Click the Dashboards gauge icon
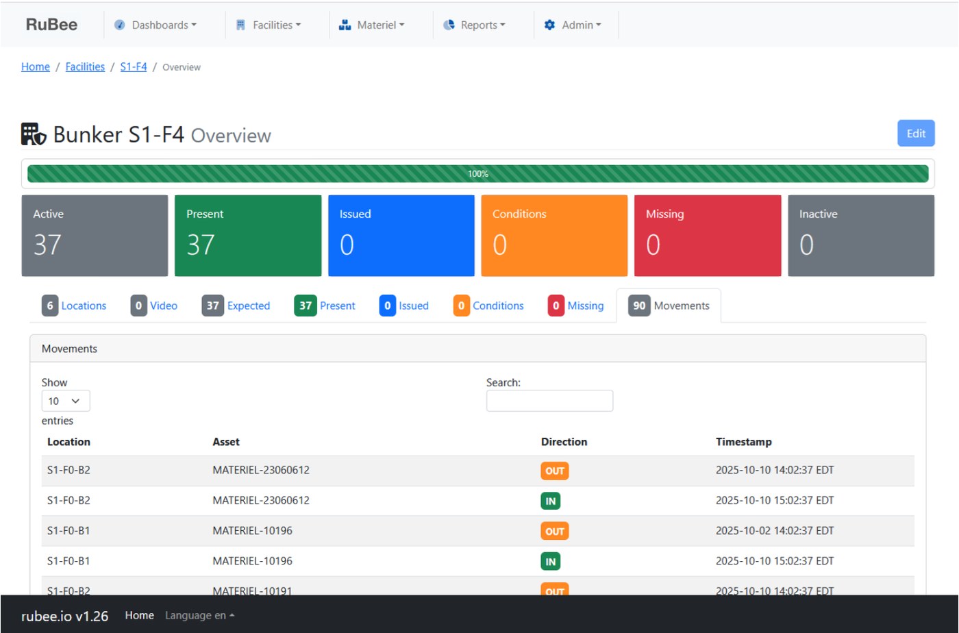 [x=120, y=25]
